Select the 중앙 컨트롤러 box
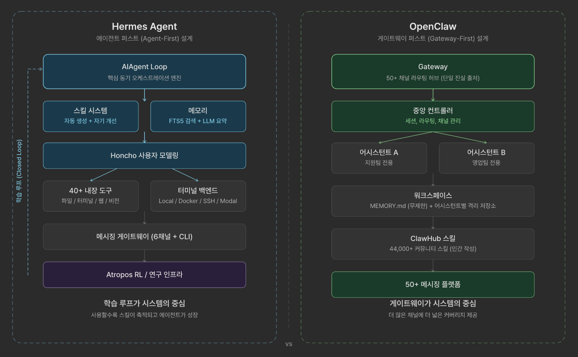This screenshot has height=357, width=578. pyautogui.click(x=433, y=116)
